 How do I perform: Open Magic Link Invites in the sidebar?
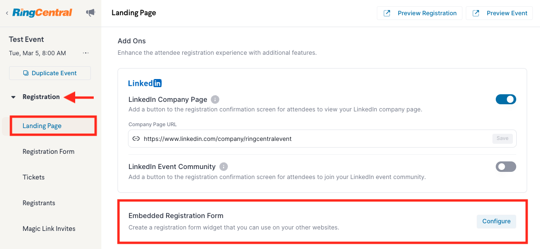click(x=49, y=229)
